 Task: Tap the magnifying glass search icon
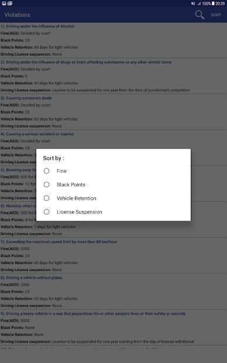click(x=200, y=15)
